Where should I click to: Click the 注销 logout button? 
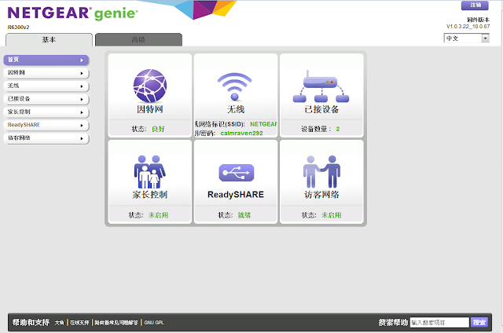coord(475,5)
